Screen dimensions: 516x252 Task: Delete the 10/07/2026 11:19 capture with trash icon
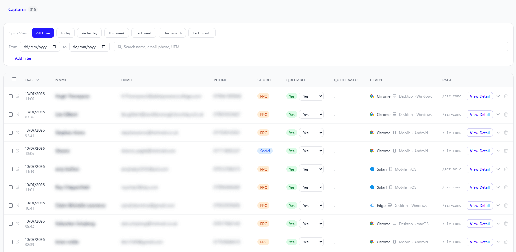click(506, 169)
